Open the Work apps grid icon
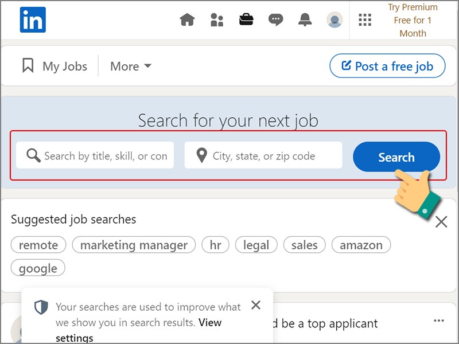Viewport: 459px width, 344px height. click(x=365, y=20)
